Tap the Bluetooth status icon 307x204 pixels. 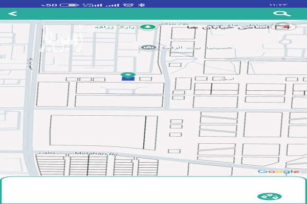(x=141, y=5)
